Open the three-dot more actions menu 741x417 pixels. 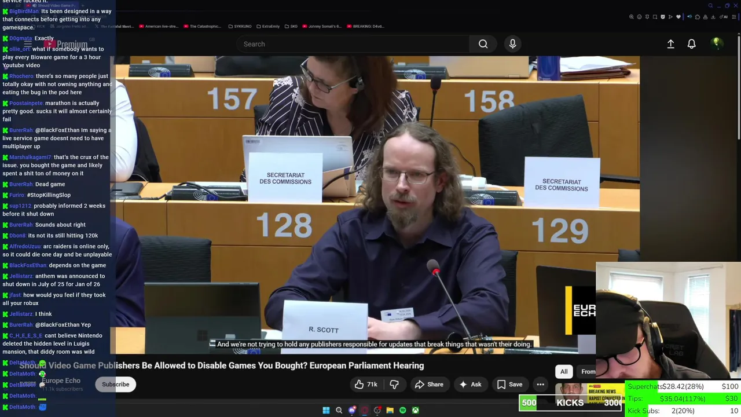coord(540,384)
